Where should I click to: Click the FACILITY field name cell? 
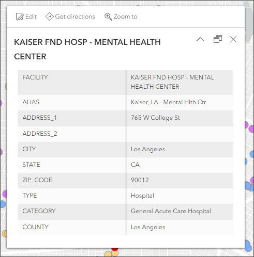(72, 83)
